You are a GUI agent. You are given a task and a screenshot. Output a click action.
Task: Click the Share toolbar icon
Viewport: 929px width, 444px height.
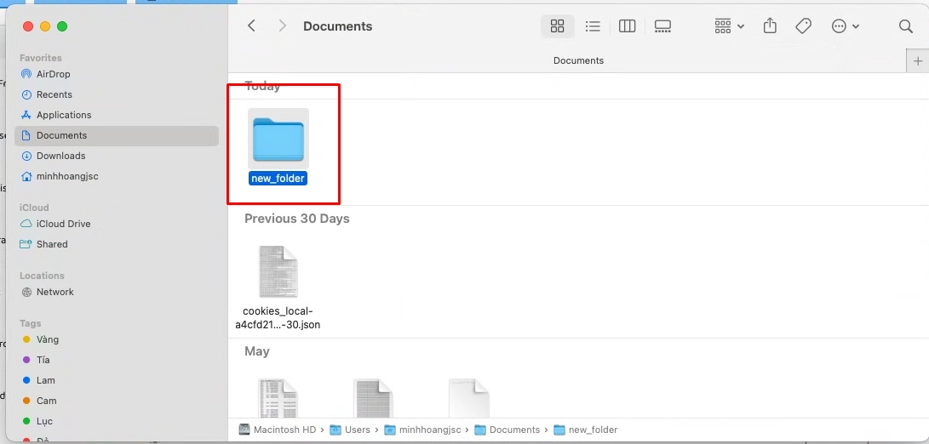tap(770, 26)
